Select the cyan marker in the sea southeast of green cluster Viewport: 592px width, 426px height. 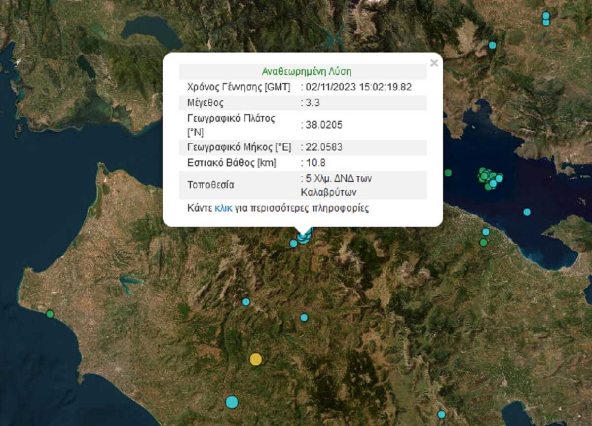(527, 212)
